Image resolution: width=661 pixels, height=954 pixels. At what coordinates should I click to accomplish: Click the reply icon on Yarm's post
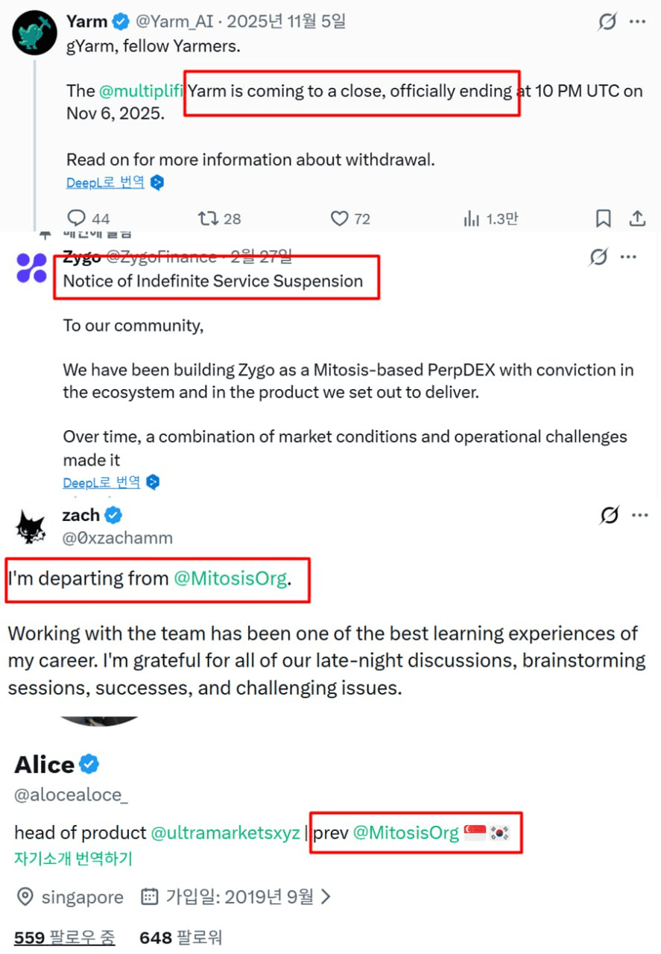[x=78, y=218]
